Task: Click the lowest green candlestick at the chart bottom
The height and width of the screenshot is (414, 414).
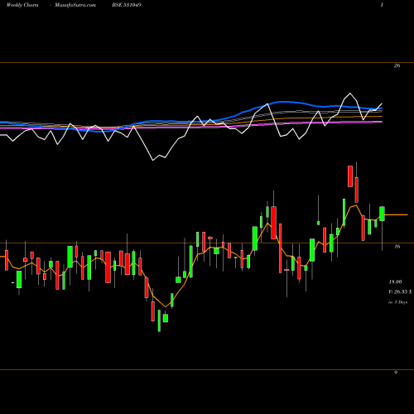Action: pos(159,320)
